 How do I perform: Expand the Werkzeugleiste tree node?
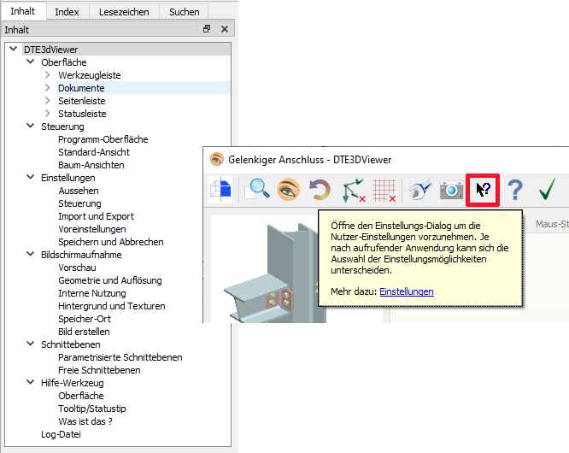(x=48, y=75)
